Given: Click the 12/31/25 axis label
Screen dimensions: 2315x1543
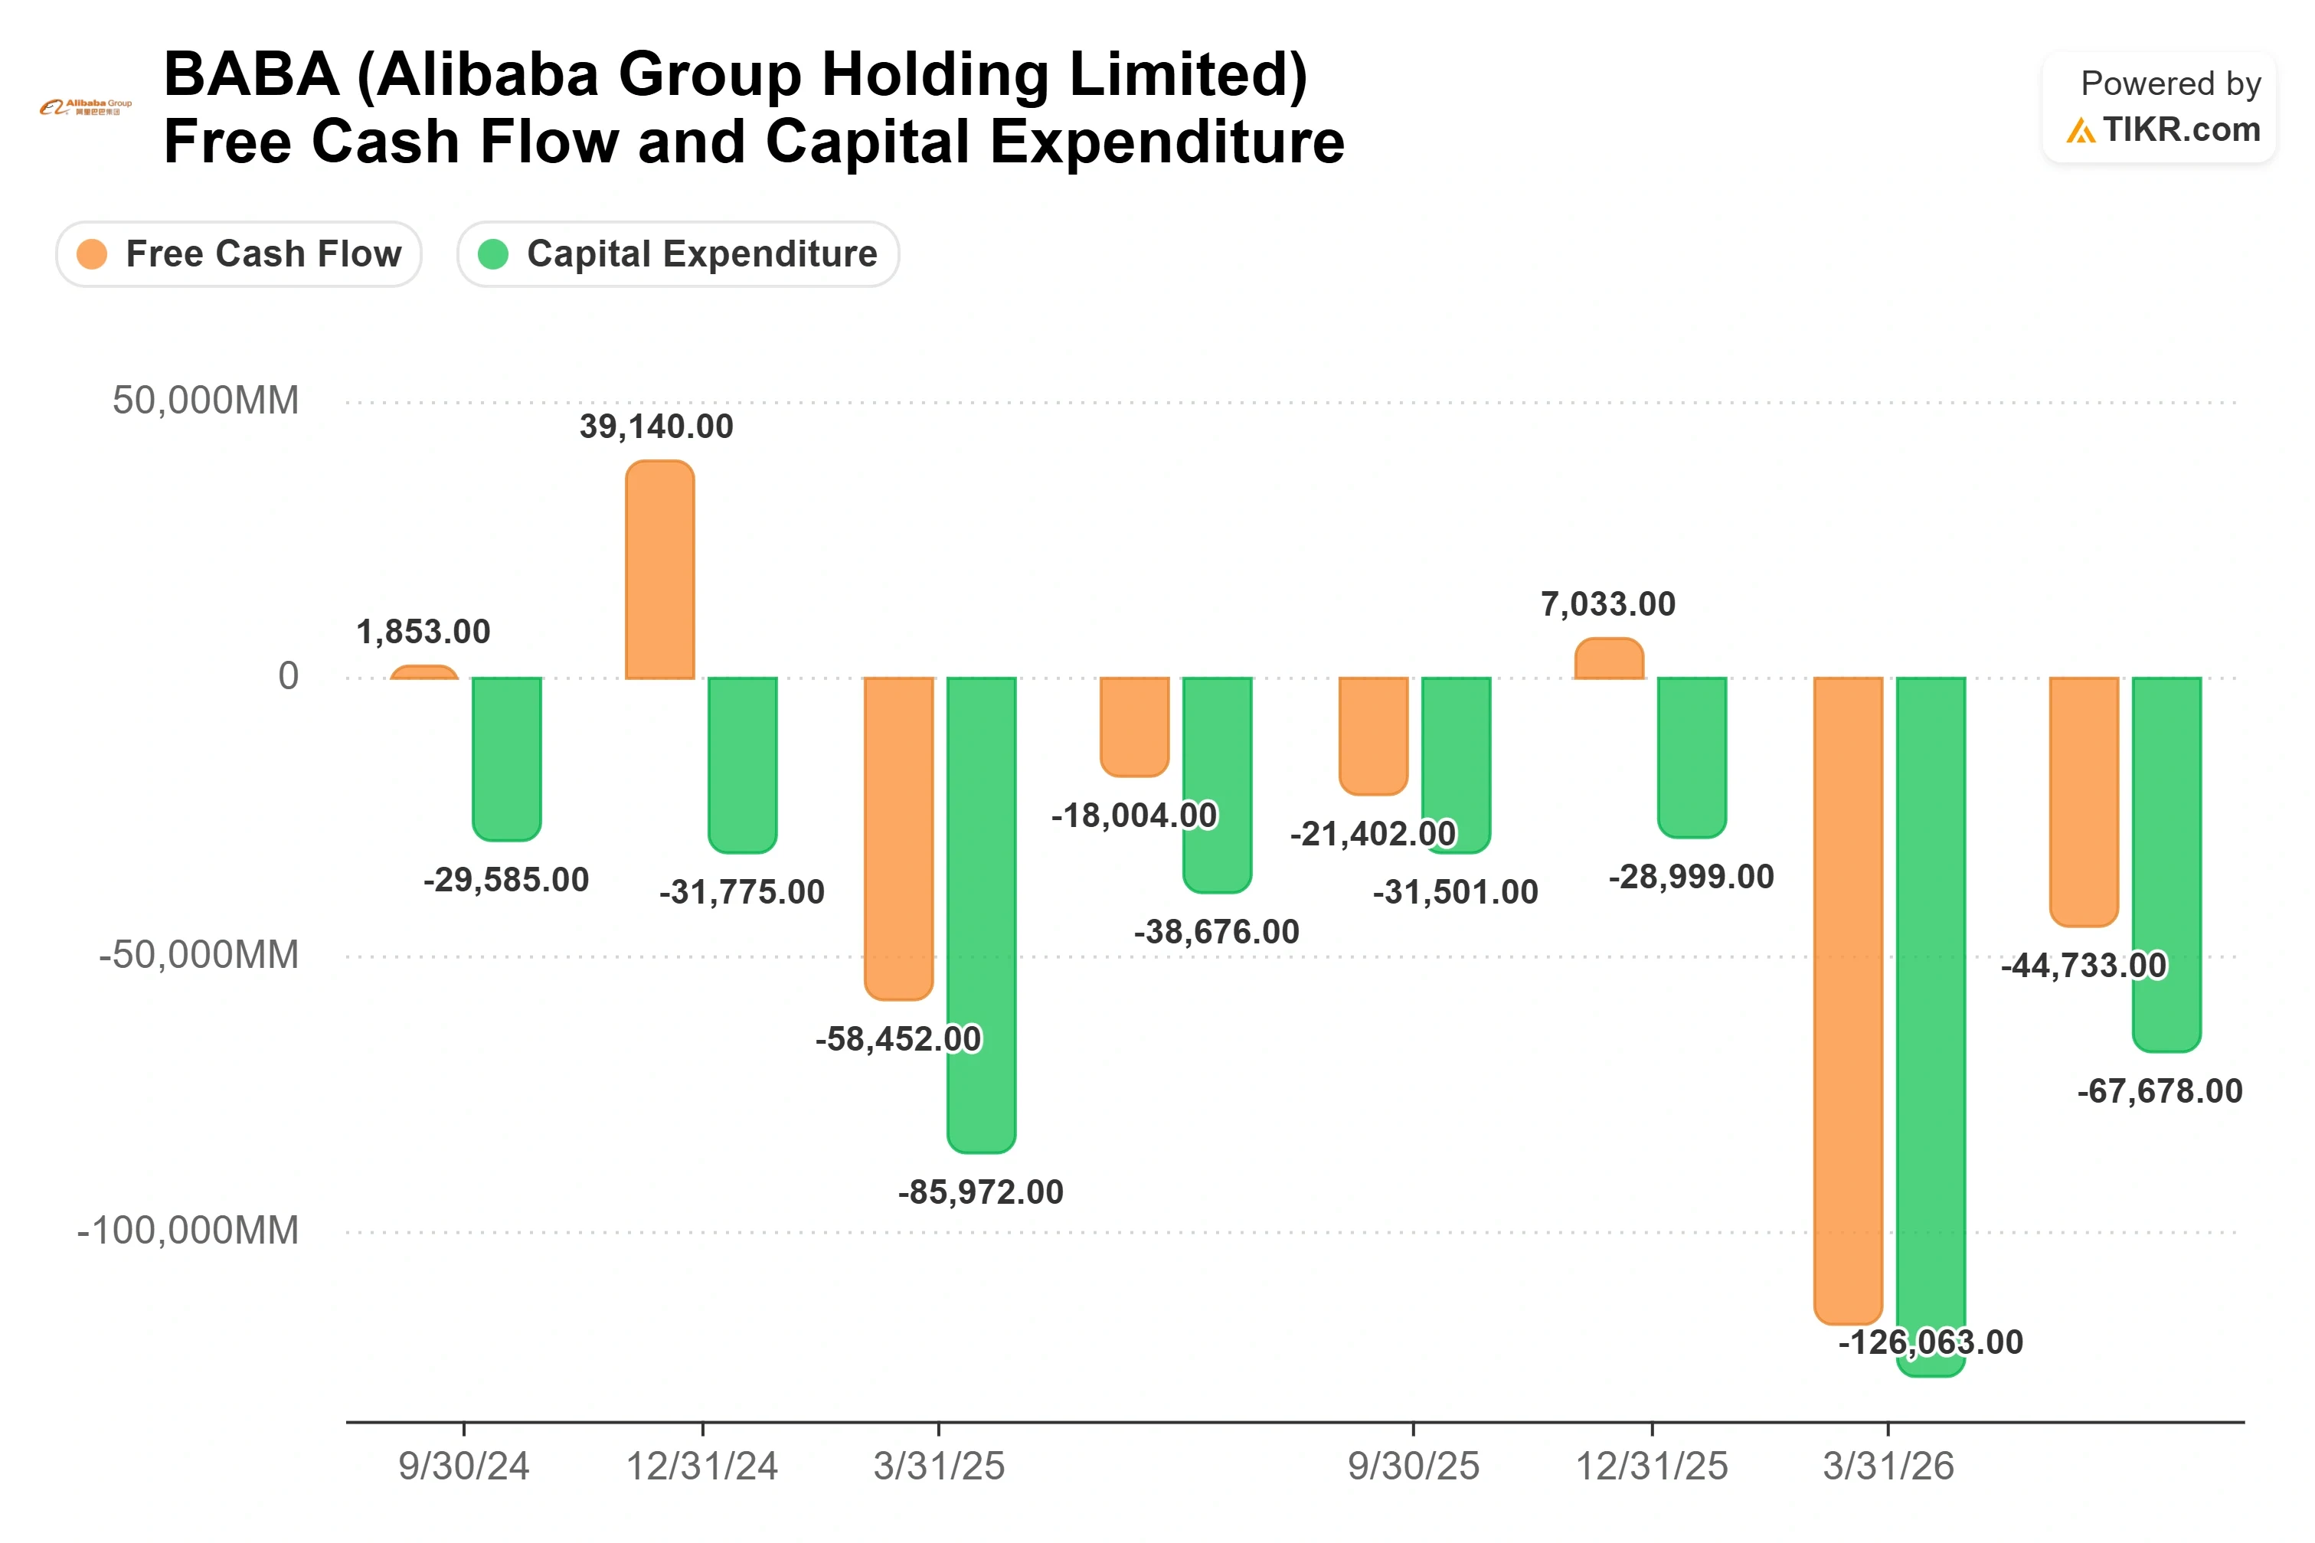Looking at the screenshot, I should tap(1652, 1466).
